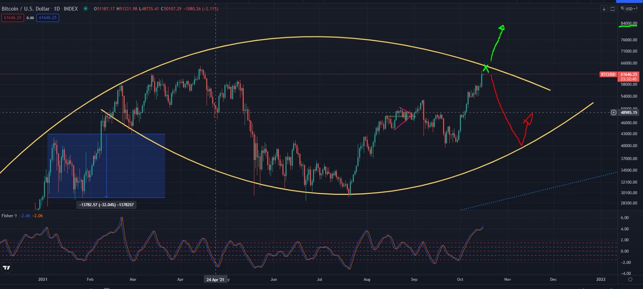The image size is (643, 289).
Task: Click the 84000.00 price scale label
Action: coord(629,24)
